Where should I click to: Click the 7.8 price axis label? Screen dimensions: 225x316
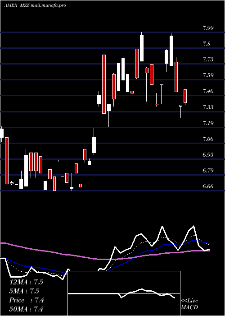(207, 44)
